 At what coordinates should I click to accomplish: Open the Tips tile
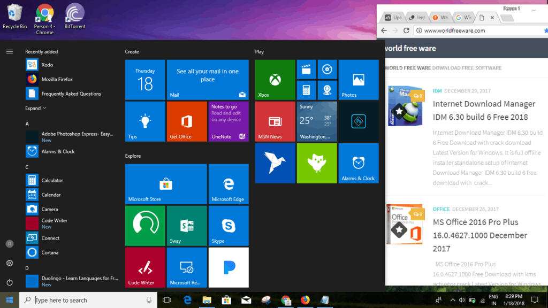[x=145, y=121]
